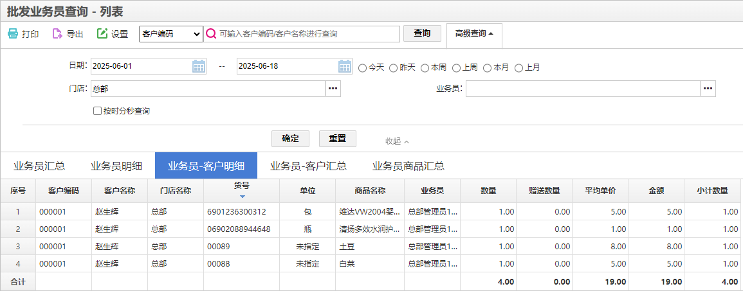Click the 导出 export icon
The image size is (743, 291).
click(57, 33)
